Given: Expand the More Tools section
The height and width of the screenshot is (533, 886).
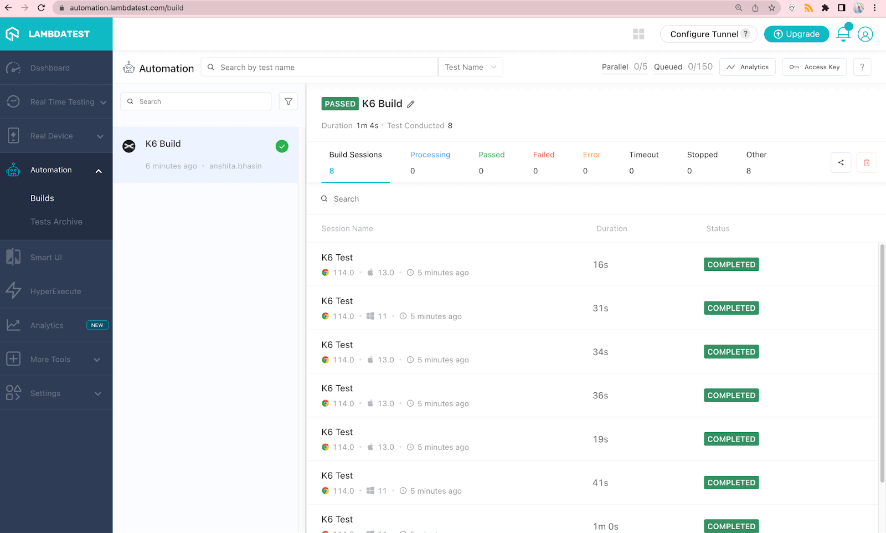Looking at the screenshot, I should pyautogui.click(x=49, y=358).
